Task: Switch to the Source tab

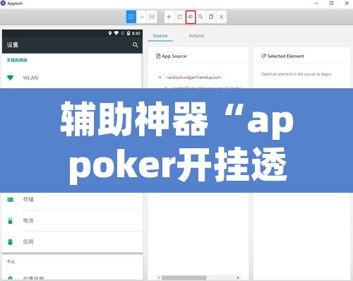Action: coord(160,36)
